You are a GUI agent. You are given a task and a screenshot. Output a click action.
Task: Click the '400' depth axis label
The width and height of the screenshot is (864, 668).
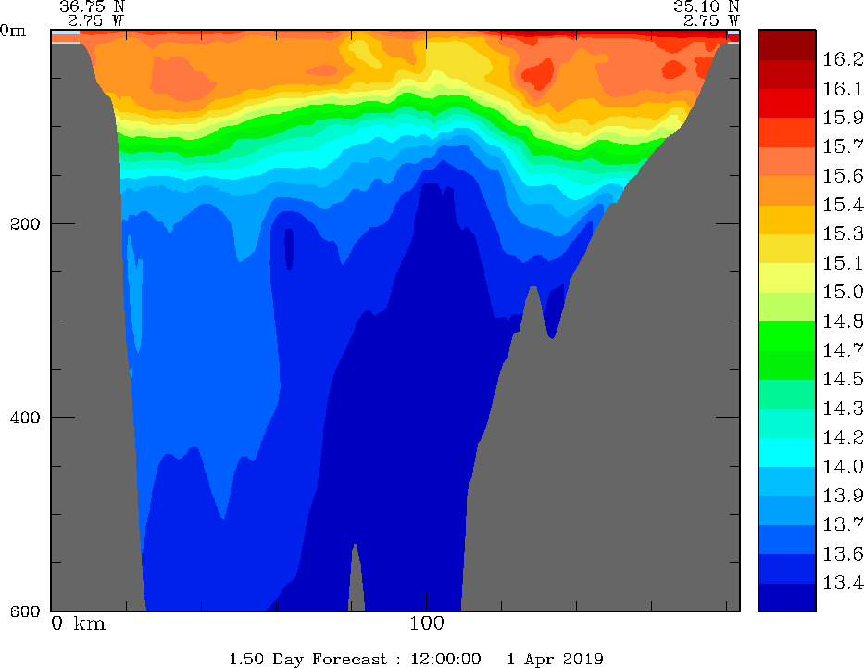coord(19,417)
